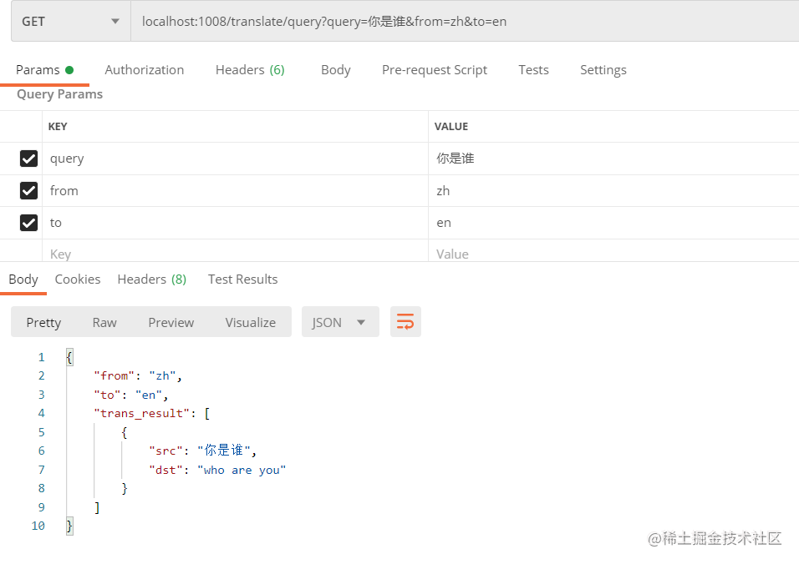Click the "trans_result" key in the response
This screenshot has width=799, height=564.
(x=142, y=414)
